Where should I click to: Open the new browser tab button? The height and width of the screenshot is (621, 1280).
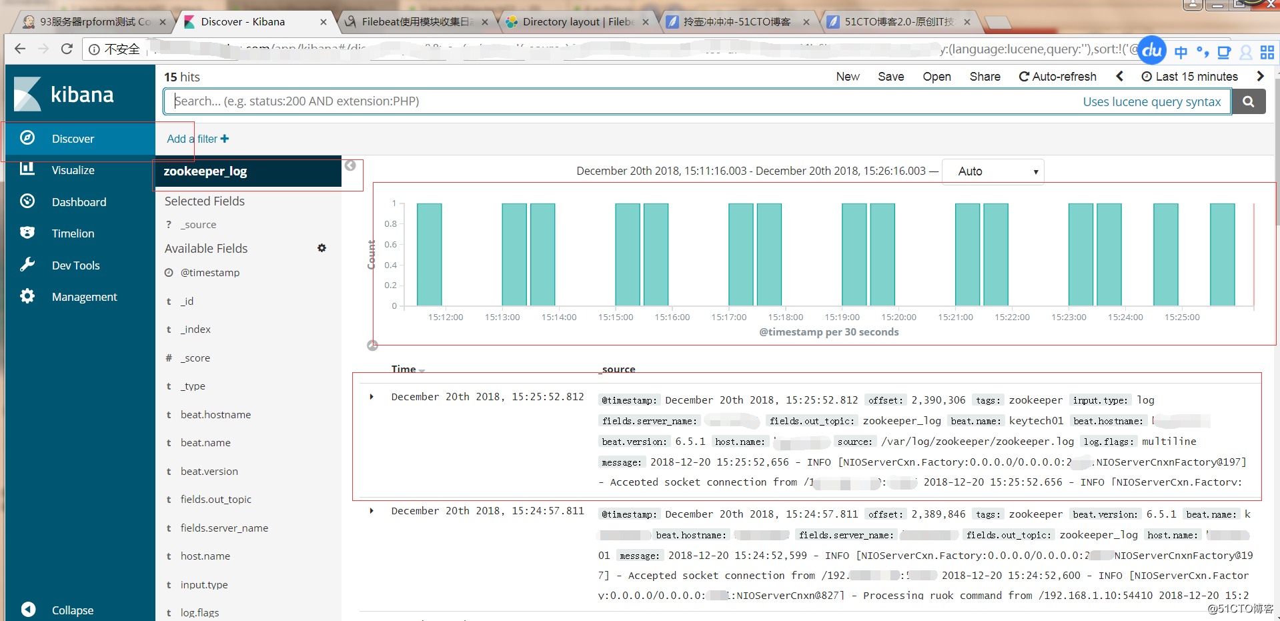(998, 23)
